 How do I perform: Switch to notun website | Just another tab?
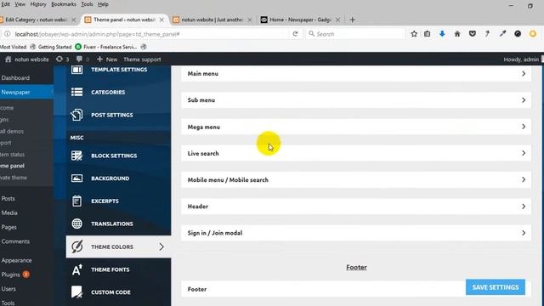212,20
